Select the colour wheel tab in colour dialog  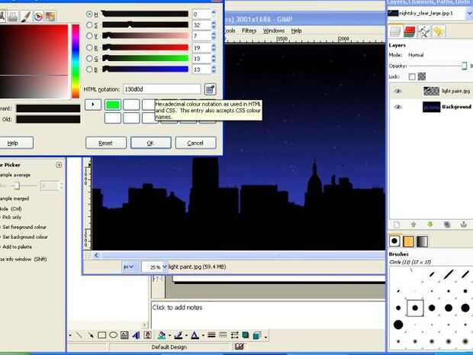38,16
